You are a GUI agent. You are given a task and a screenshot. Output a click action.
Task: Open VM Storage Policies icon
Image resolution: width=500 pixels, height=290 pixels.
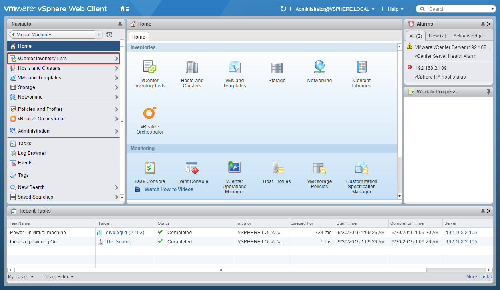(x=319, y=168)
